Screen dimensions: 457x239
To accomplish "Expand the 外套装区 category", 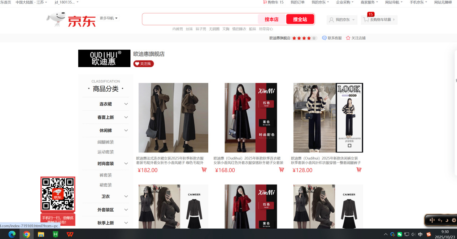I will [105, 209].
